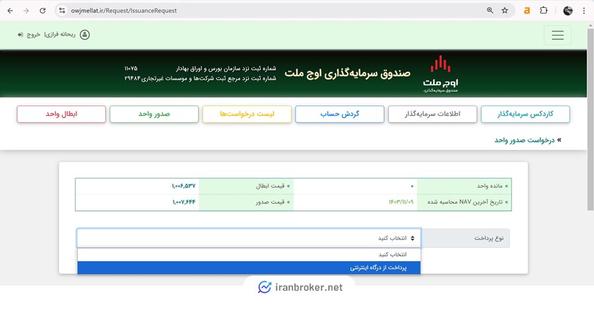
Task: Click the payment dropdown up-down arrow
Action: pyautogui.click(x=412, y=238)
